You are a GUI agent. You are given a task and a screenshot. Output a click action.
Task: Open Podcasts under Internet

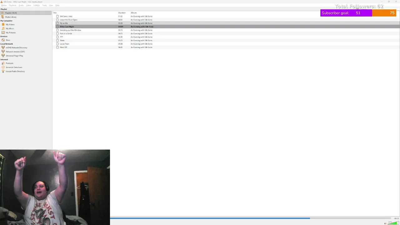(x=9, y=63)
